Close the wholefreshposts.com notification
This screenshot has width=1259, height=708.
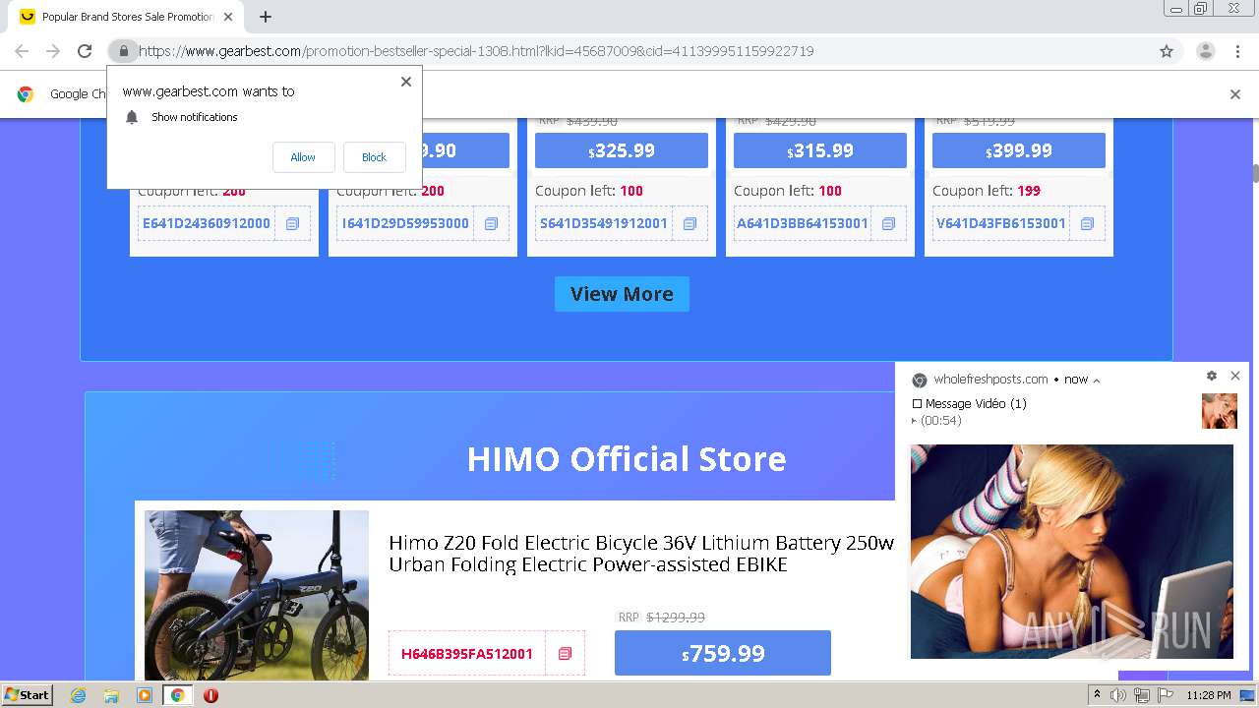click(1235, 376)
